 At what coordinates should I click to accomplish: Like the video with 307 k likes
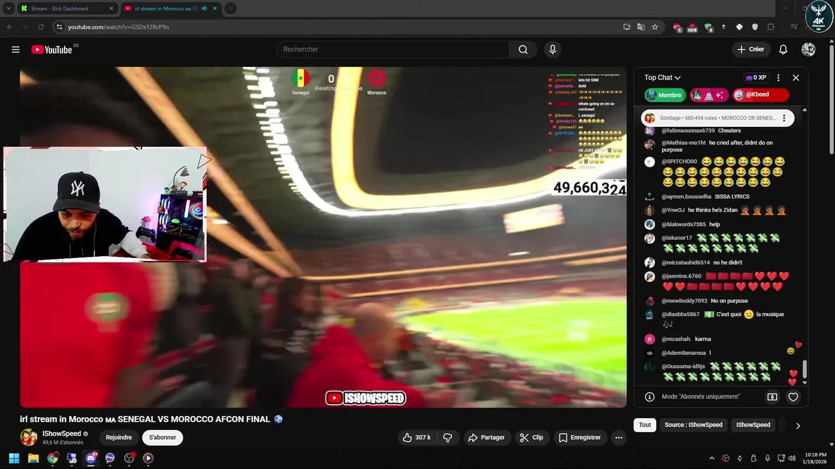tap(417, 438)
